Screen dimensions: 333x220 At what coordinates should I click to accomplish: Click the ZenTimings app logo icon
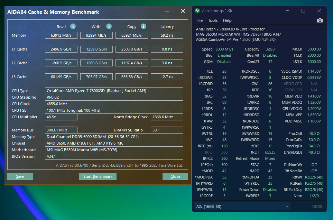197,11
